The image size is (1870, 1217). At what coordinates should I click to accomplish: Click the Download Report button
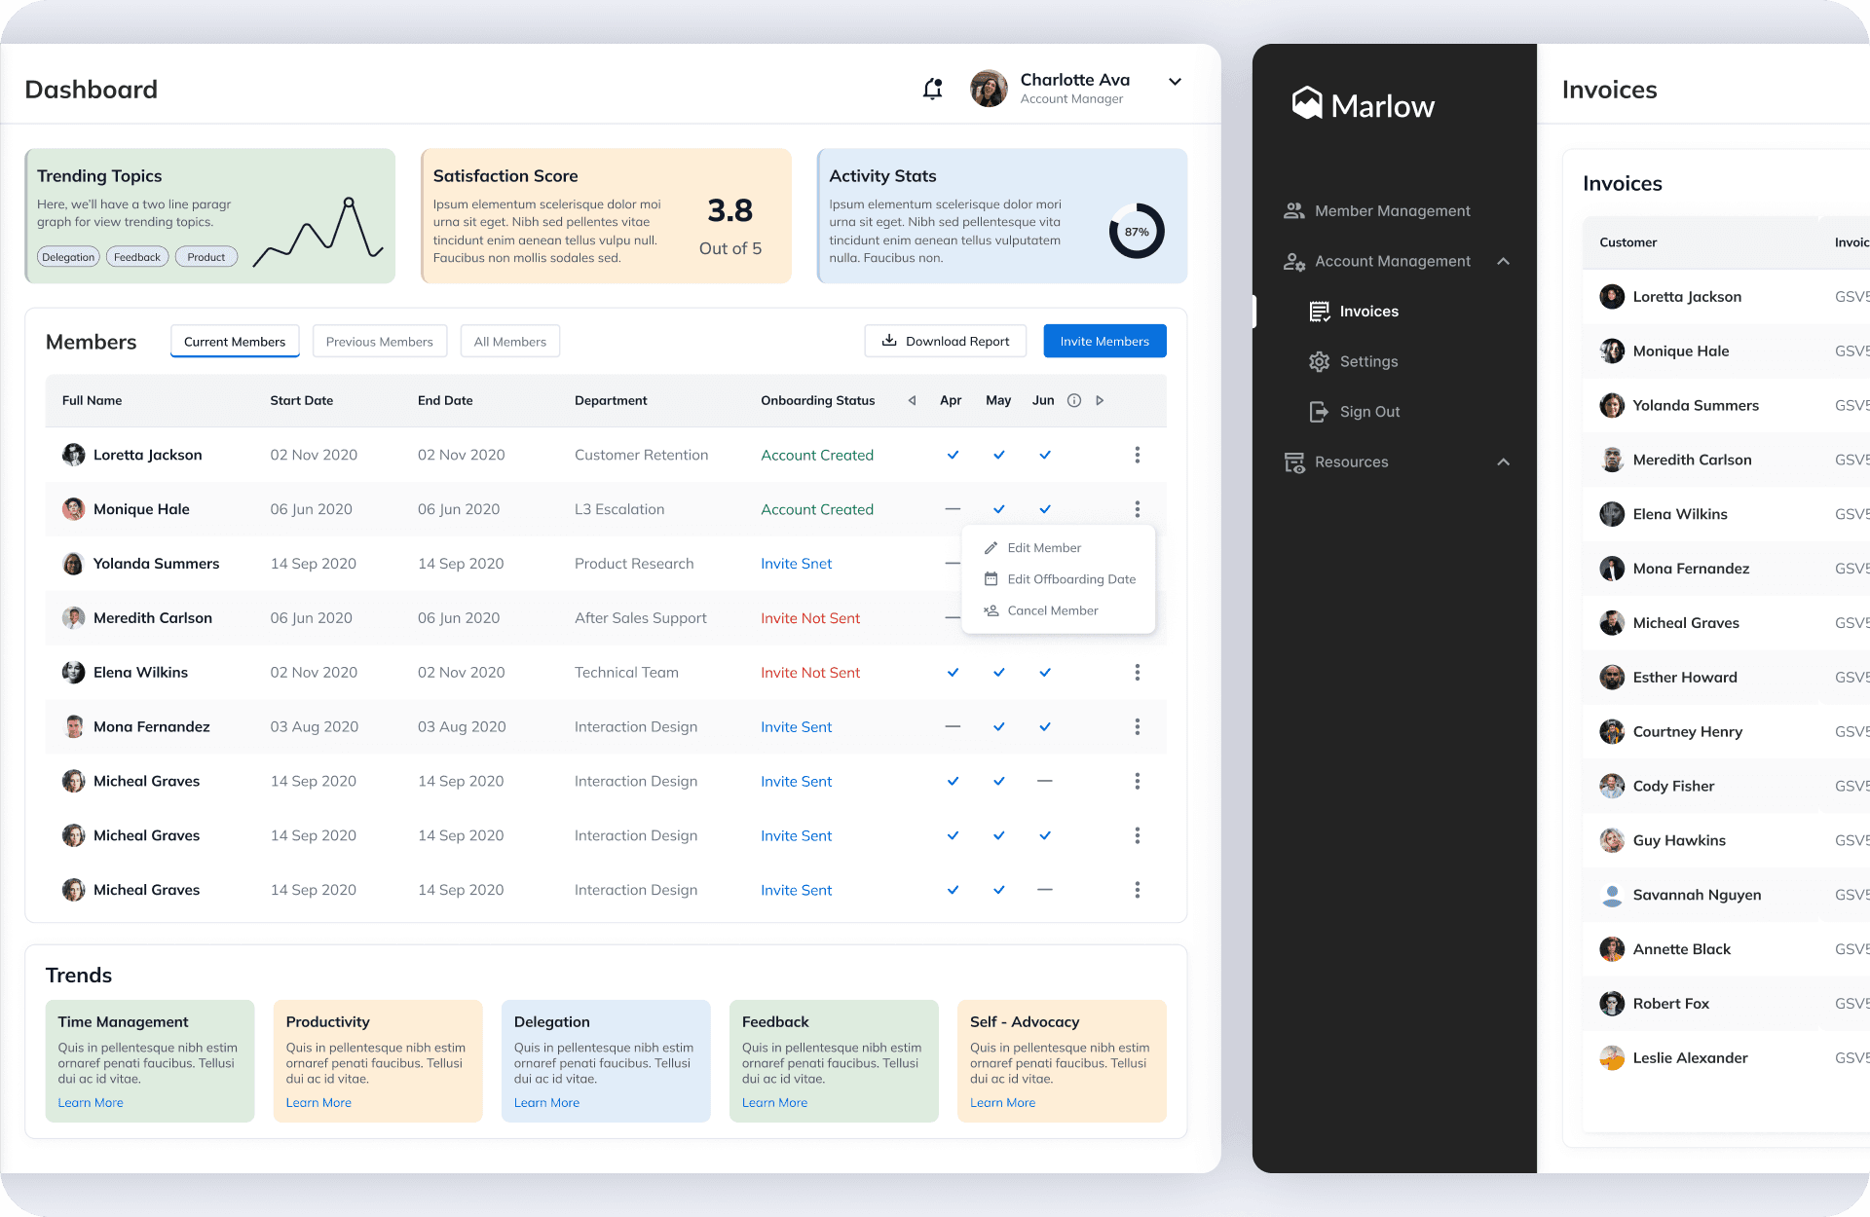(945, 341)
